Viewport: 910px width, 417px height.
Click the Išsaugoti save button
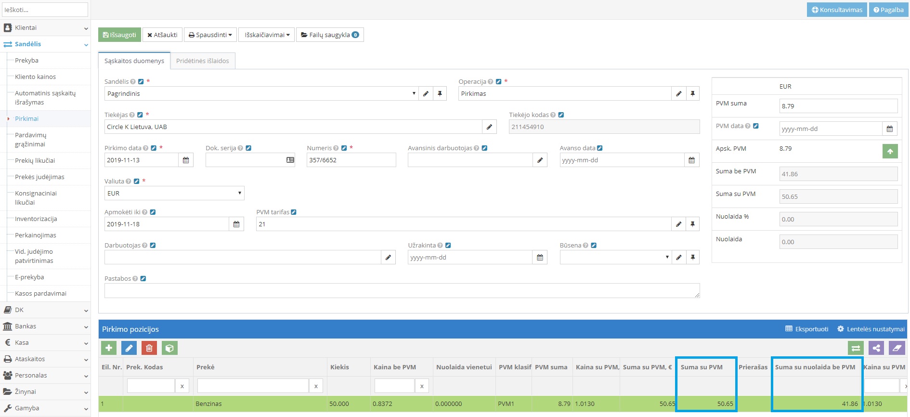pos(119,35)
